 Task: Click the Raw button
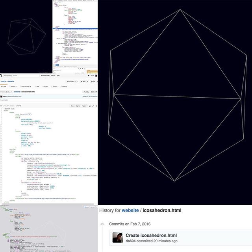pos(72,106)
